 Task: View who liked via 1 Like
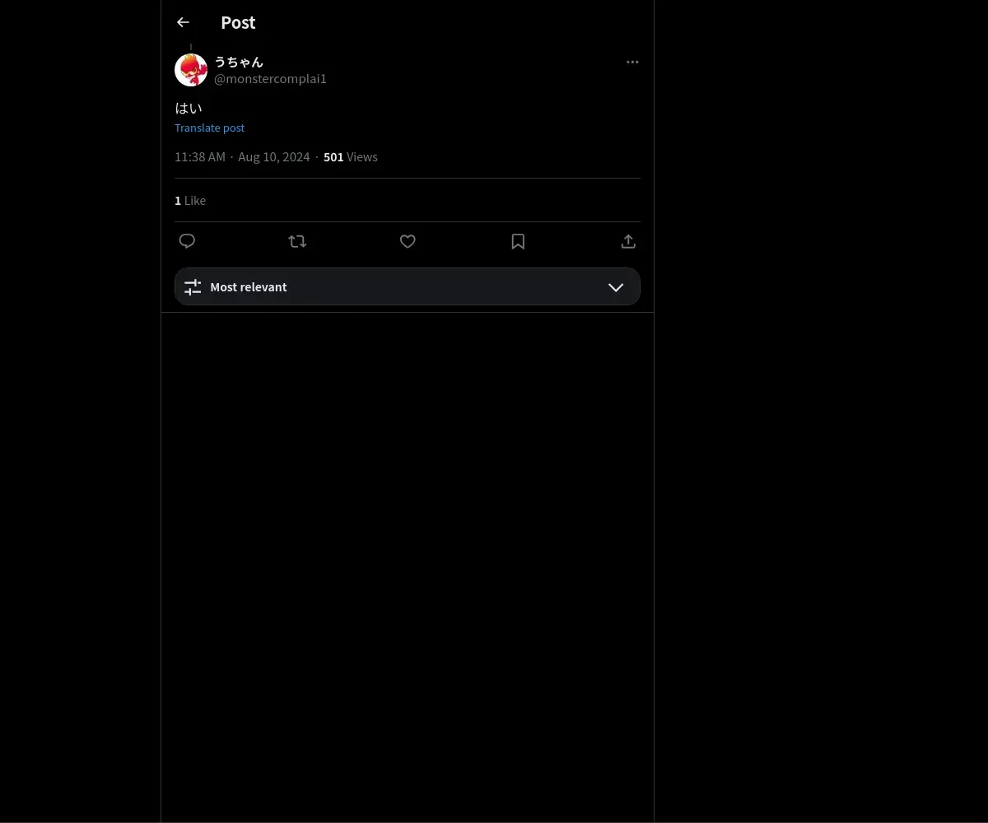(x=190, y=200)
